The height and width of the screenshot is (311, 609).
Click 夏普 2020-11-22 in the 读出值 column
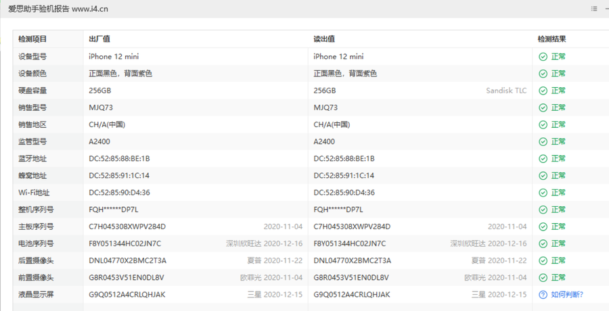click(x=499, y=260)
